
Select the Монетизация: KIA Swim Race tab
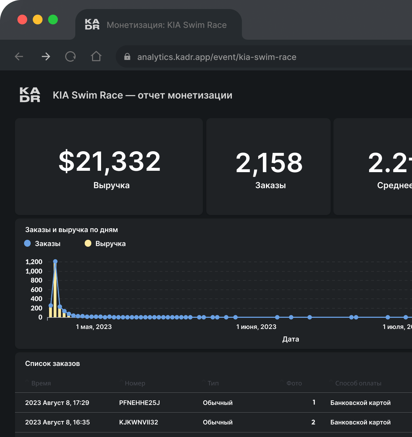166,25
